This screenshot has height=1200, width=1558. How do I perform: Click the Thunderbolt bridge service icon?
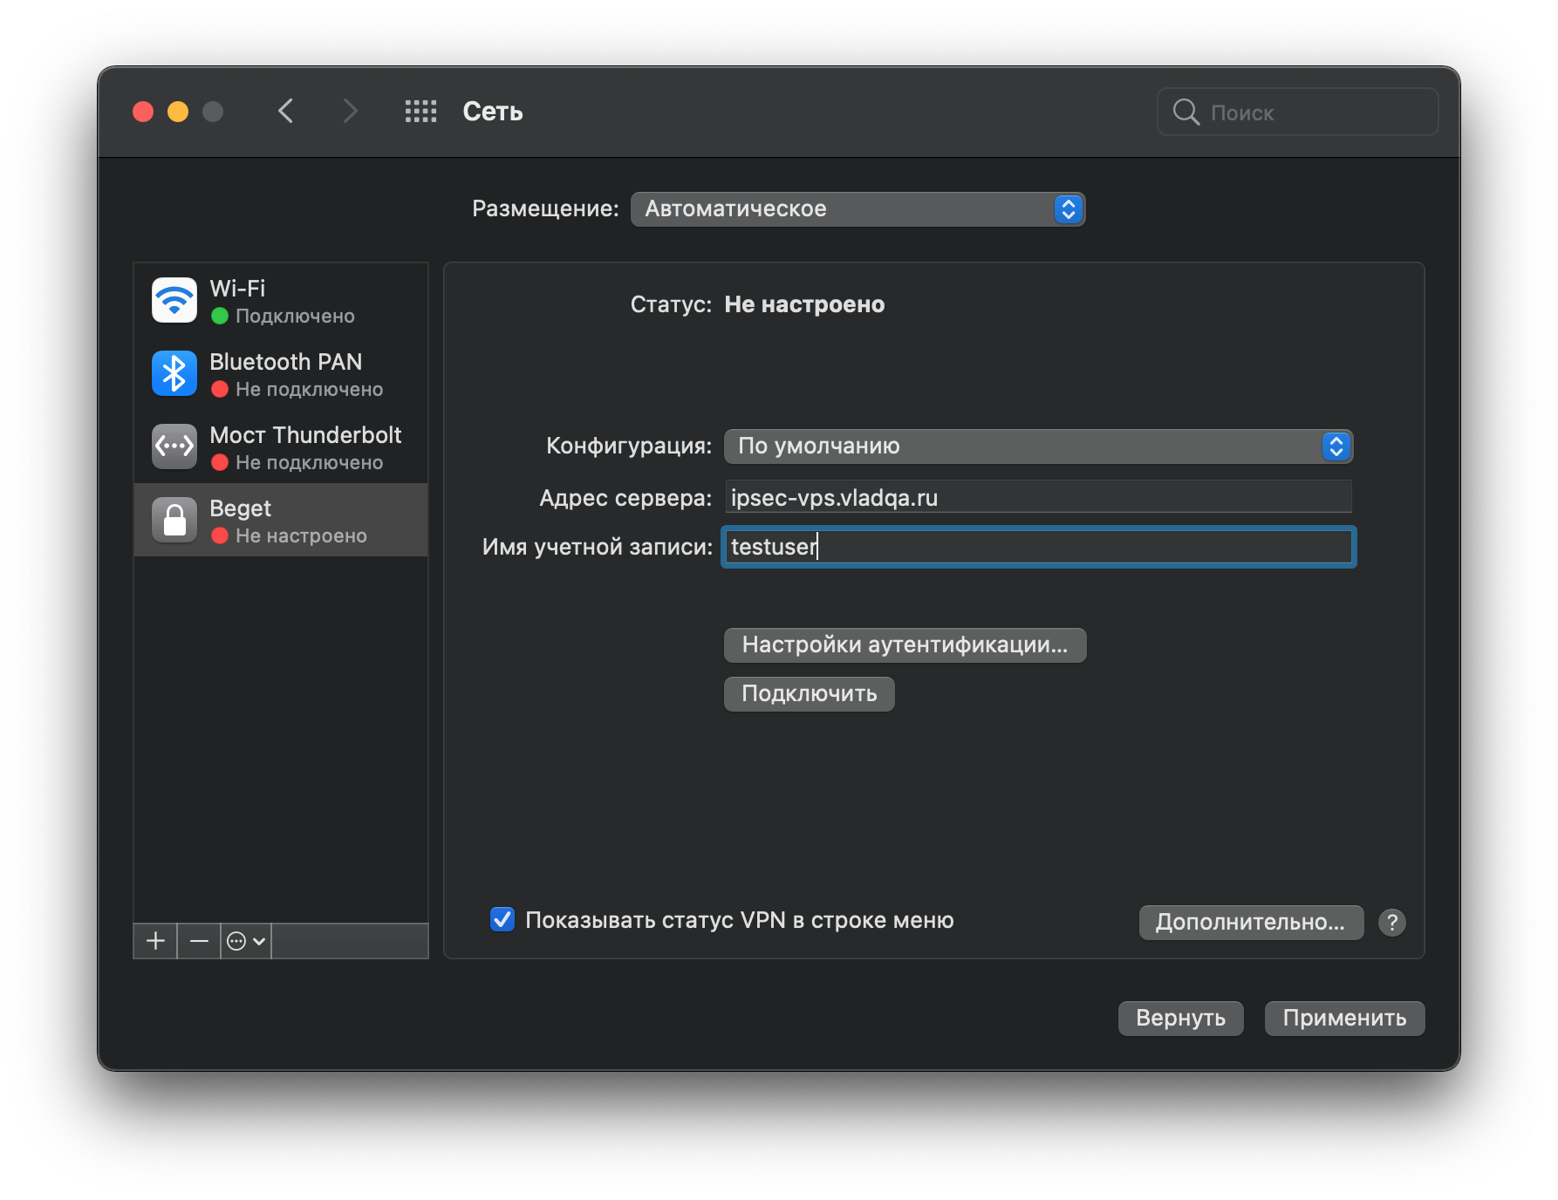[x=174, y=447]
